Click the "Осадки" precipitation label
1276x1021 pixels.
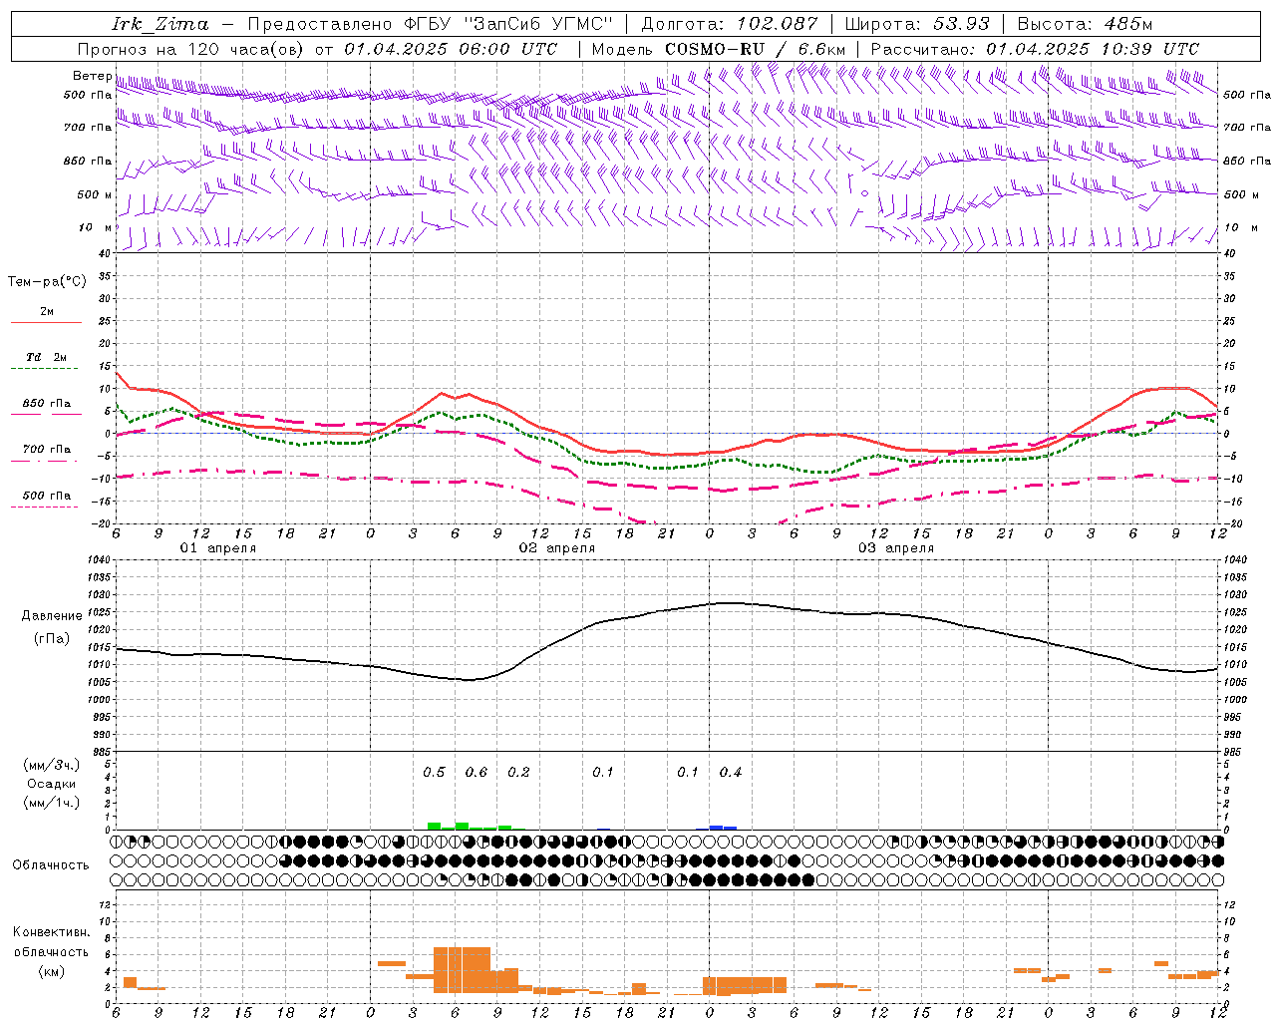pyautogui.click(x=51, y=784)
